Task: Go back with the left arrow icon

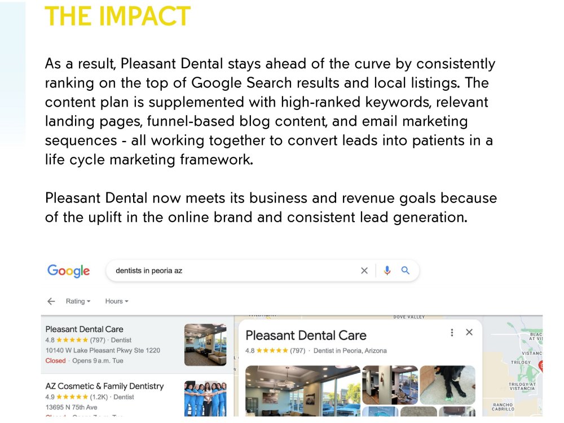Action: point(51,301)
